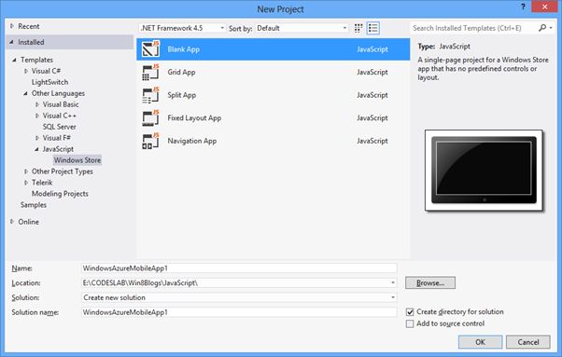Viewport: 562px width, 357px height.
Task: Select the Windows Store tree item
Action: [x=77, y=160]
